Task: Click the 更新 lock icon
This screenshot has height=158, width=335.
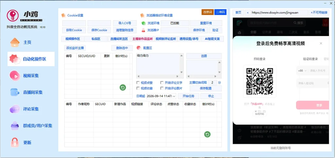Action: [x=15, y=142]
